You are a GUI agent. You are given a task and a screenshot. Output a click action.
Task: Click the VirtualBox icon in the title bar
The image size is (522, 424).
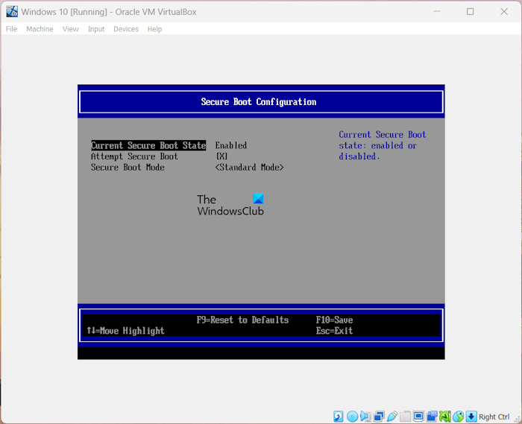[12, 12]
